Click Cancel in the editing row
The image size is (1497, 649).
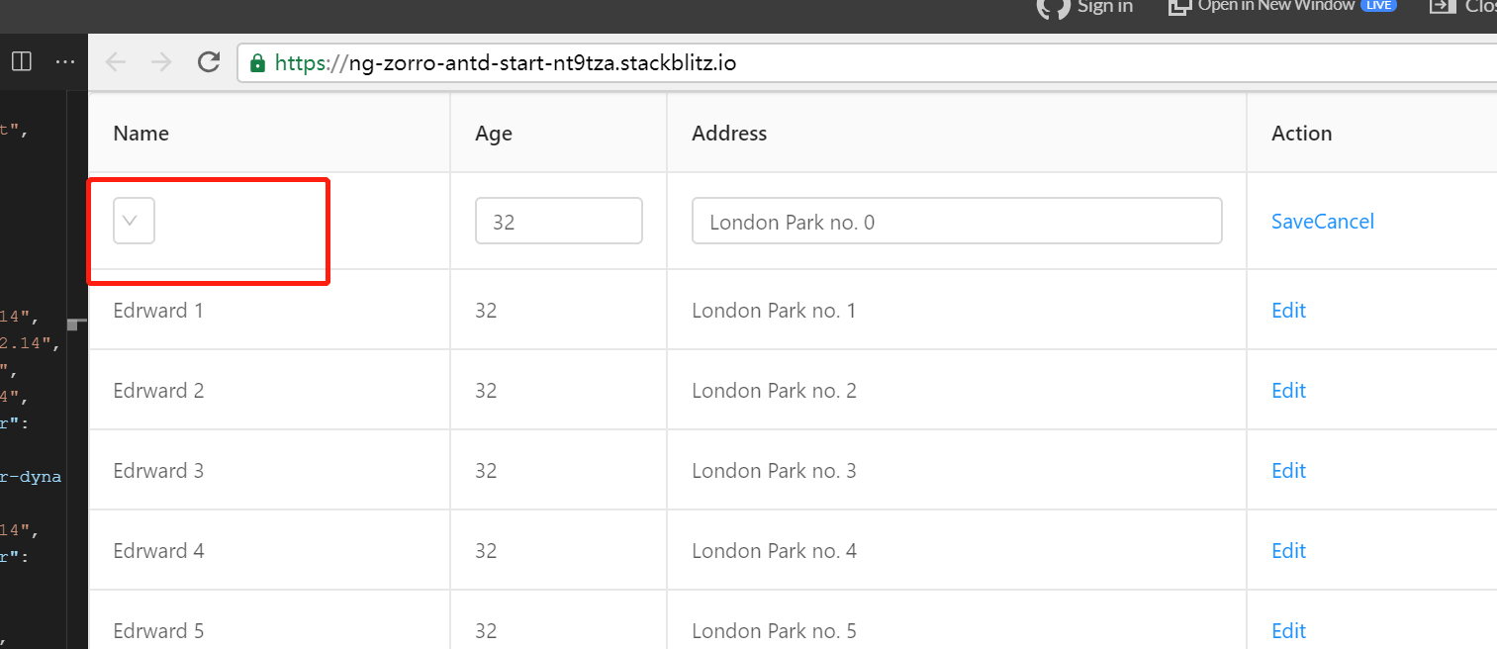1344,222
